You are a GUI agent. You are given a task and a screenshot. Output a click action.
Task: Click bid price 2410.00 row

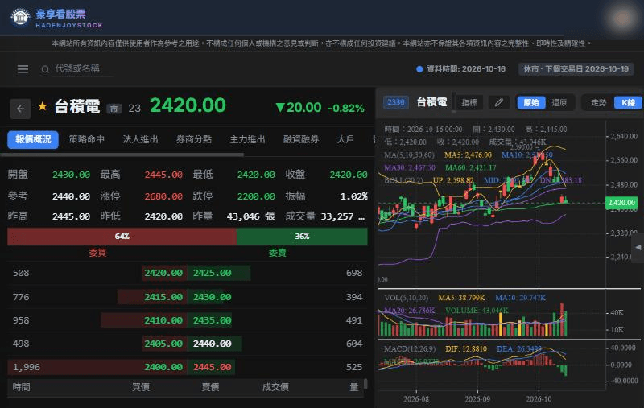(163, 320)
